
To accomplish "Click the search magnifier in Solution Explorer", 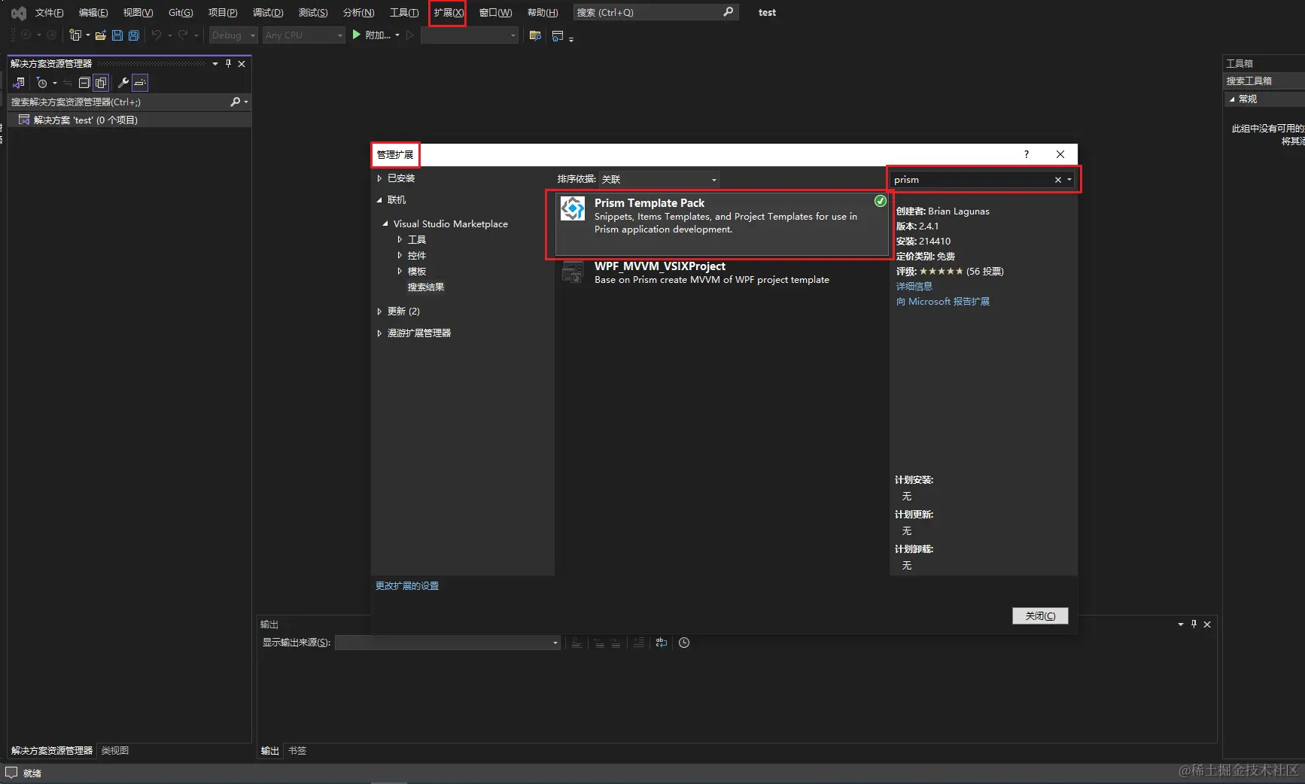I will click(236, 102).
